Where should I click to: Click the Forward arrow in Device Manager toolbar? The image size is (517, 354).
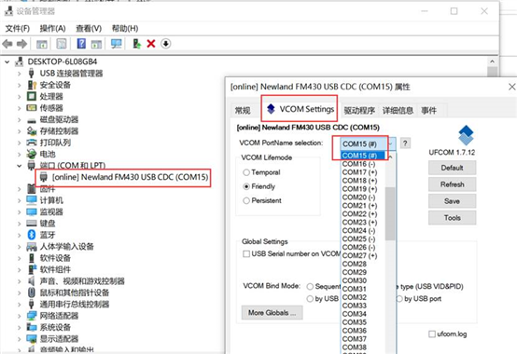(21, 44)
